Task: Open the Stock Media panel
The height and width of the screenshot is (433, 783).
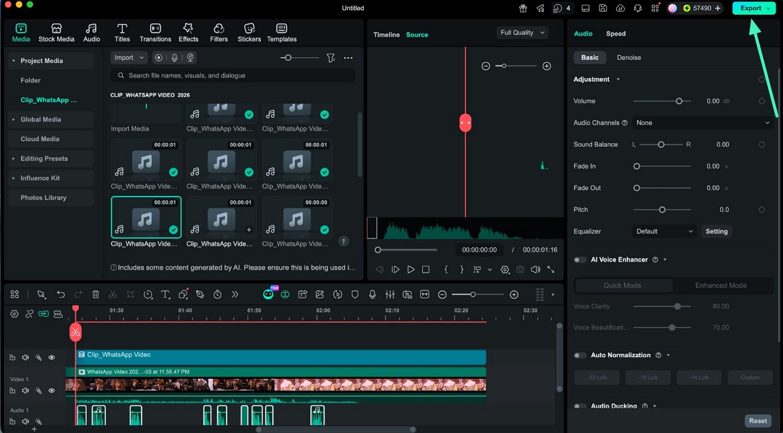Action: pyautogui.click(x=56, y=33)
